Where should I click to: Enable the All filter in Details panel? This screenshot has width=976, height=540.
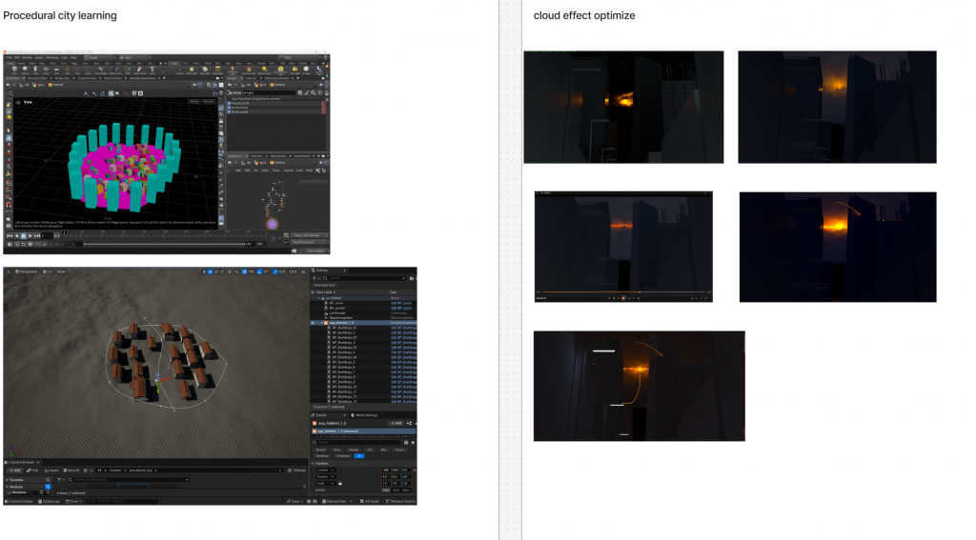point(359,455)
